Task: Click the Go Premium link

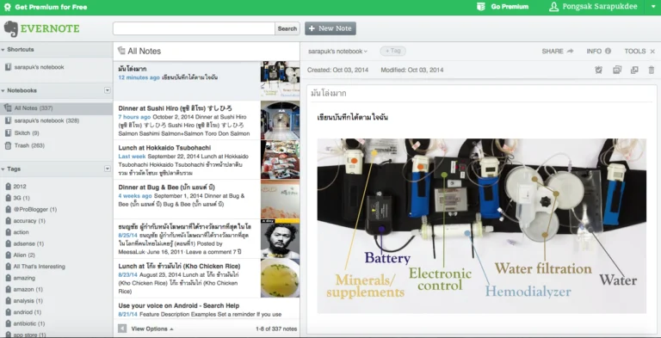Action: coord(510,7)
